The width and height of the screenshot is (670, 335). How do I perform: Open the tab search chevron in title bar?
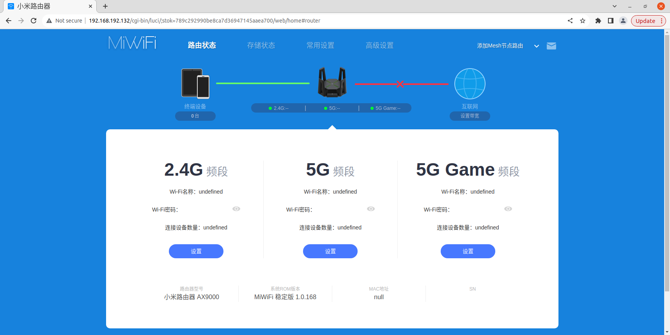tap(615, 6)
